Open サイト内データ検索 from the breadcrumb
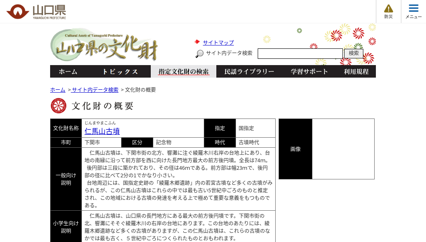 (94, 89)
